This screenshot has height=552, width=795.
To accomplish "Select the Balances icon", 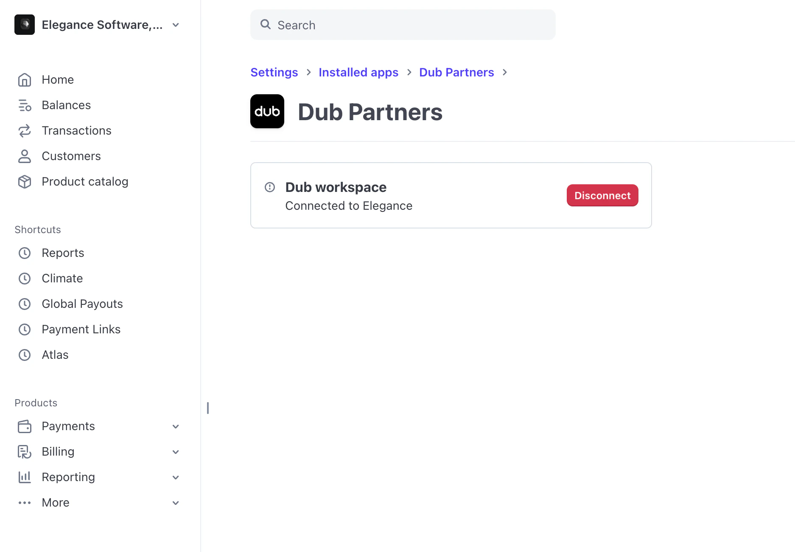I will click(x=25, y=105).
